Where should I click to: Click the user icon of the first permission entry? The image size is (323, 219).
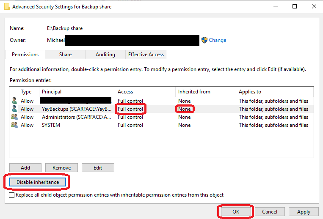[x=15, y=101]
